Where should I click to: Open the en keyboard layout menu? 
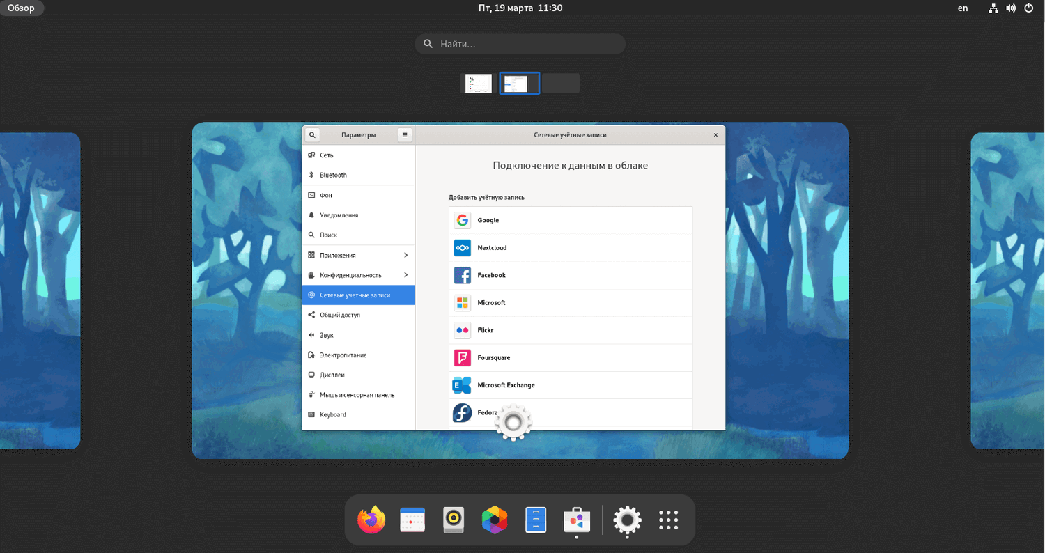point(963,8)
